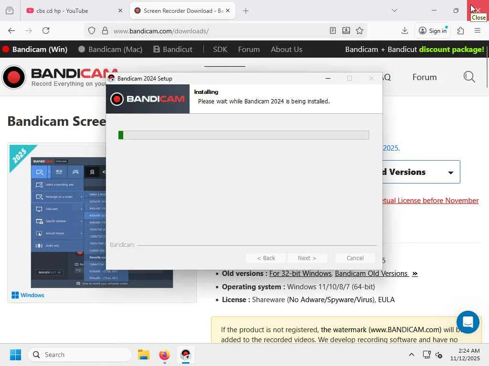Open Forum in the white site header
489x366 pixels.
tap(425, 77)
